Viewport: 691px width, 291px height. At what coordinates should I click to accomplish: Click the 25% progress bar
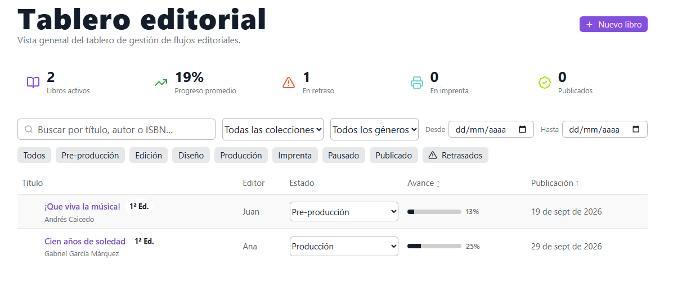coord(434,246)
